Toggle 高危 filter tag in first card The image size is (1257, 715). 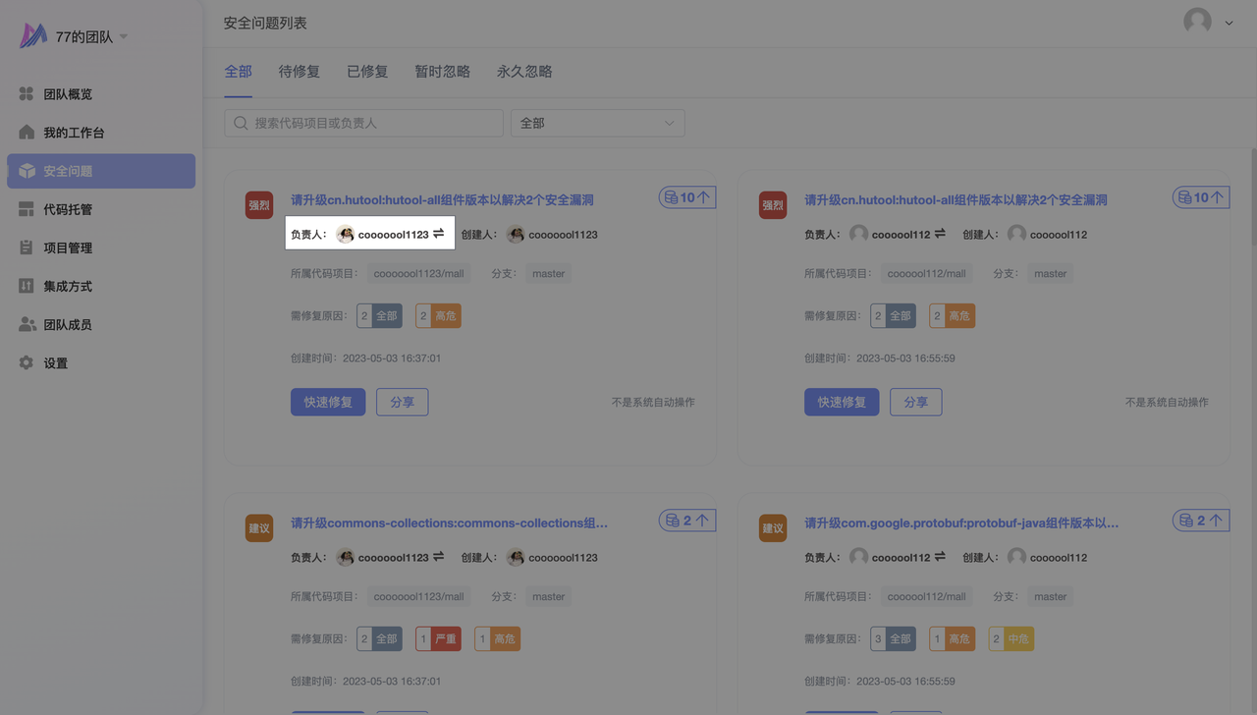tap(438, 315)
